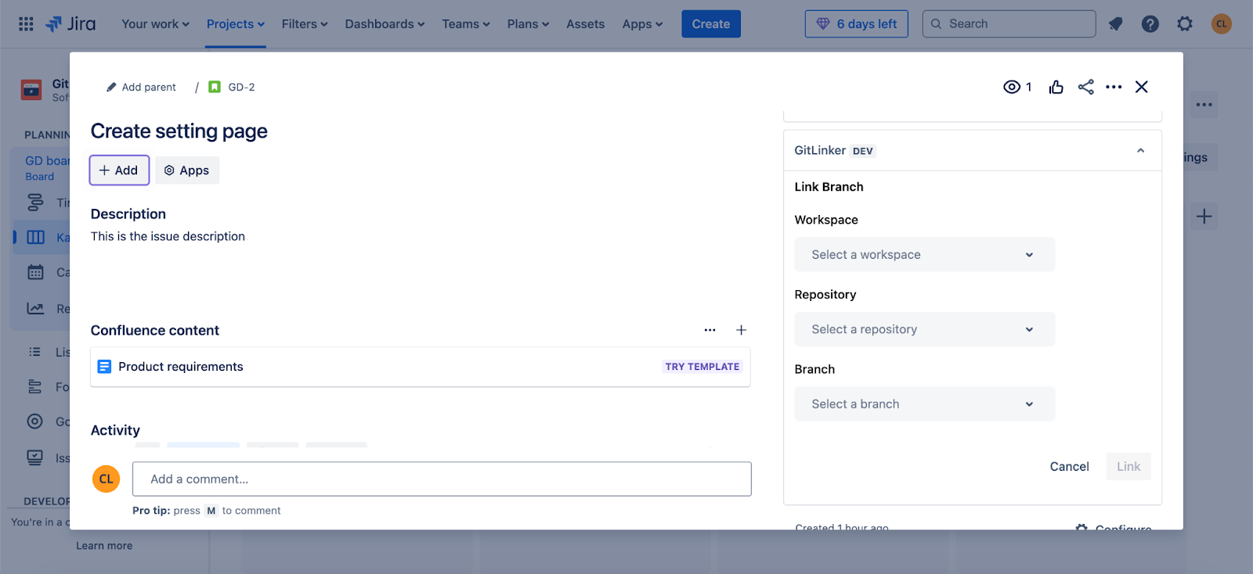1253x574 pixels.
Task: Open the help question mark icon
Action: (1150, 24)
